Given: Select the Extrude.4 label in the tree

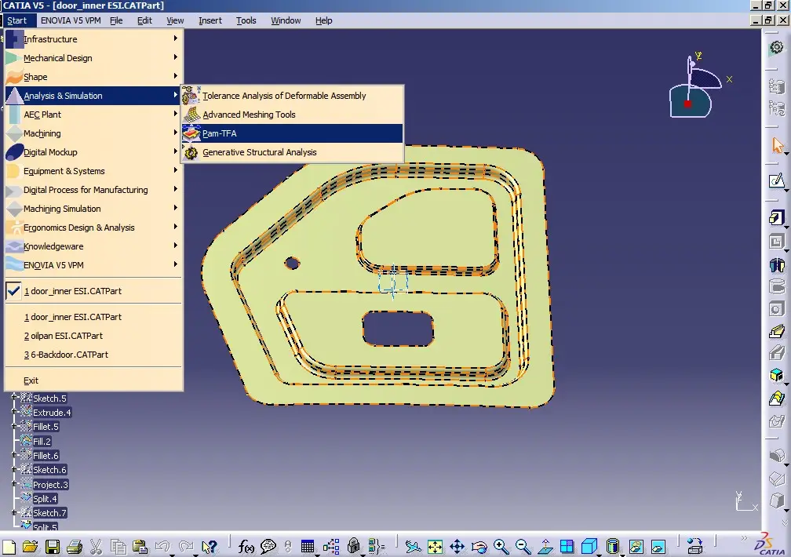Looking at the screenshot, I should pyautogui.click(x=52, y=413).
